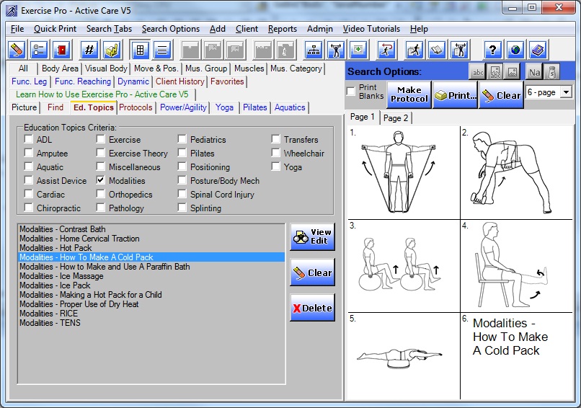Image resolution: width=581 pixels, height=408 pixels.
Task: Open the Client History tab
Action: (179, 81)
